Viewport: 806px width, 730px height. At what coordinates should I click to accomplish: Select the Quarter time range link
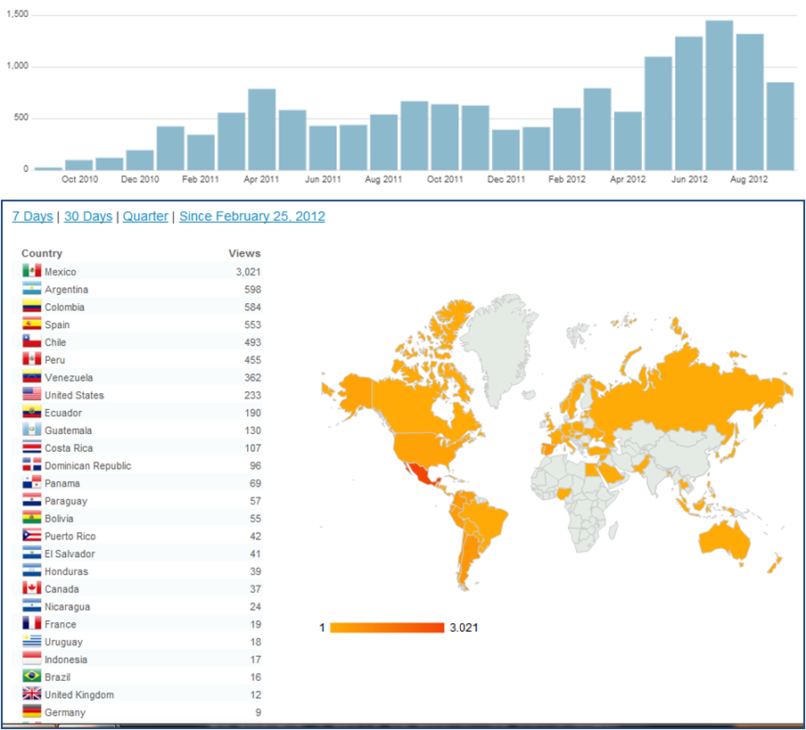[145, 217]
